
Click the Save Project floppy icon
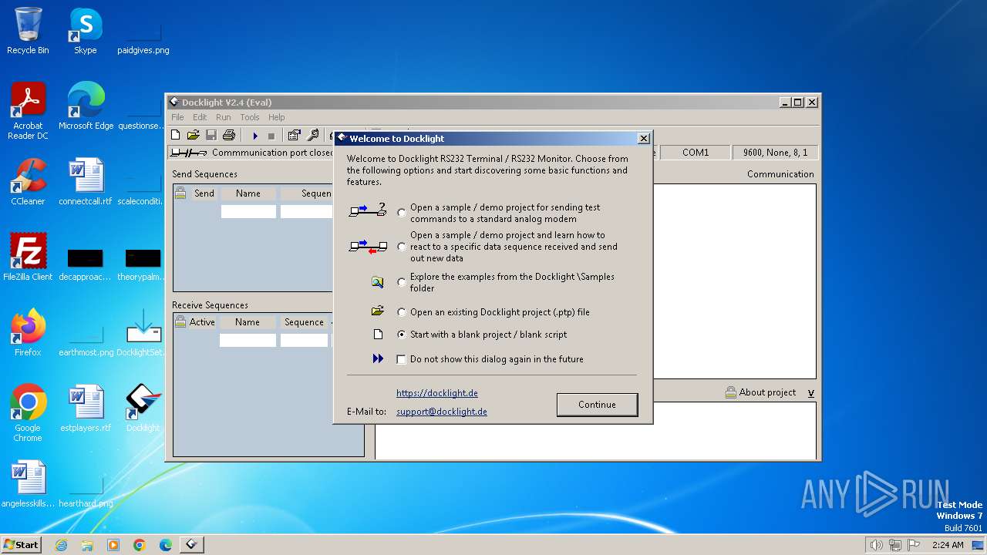pos(211,136)
